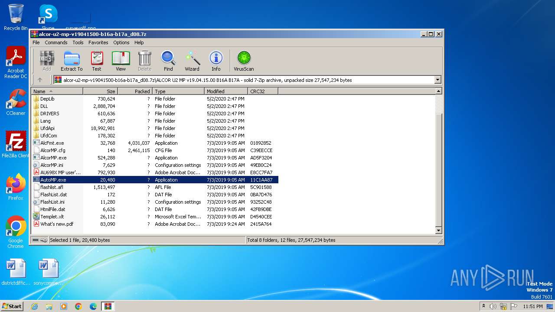Open the Commands menu
The height and width of the screenshot is (312, 555).
56,42
